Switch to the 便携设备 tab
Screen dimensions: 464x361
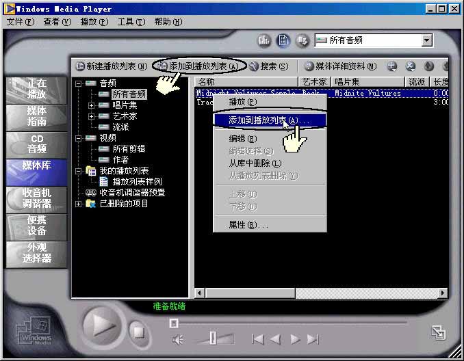(36, 227)
